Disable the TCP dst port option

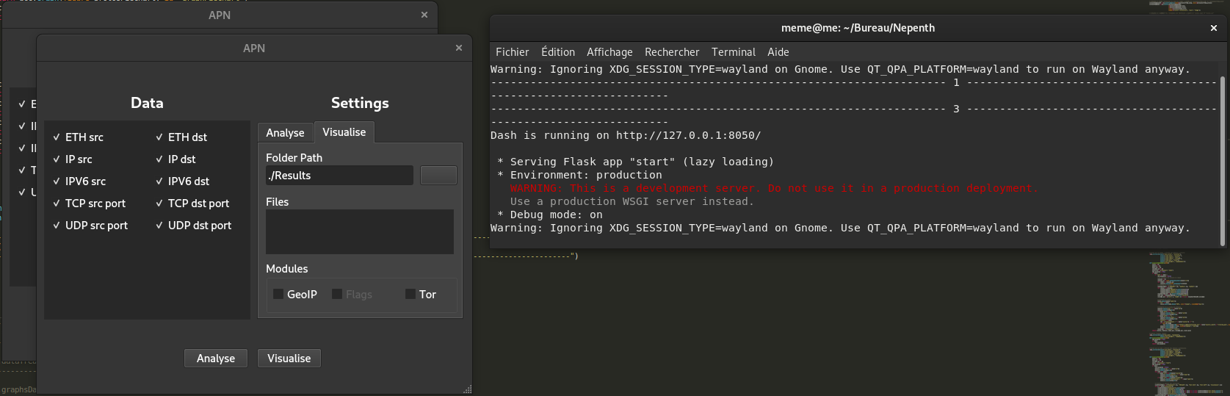pos(192,204)
